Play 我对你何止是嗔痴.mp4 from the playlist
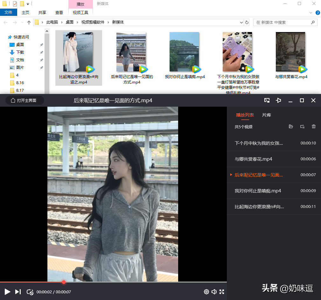321x300 pixels. click(x=274, y=190)
